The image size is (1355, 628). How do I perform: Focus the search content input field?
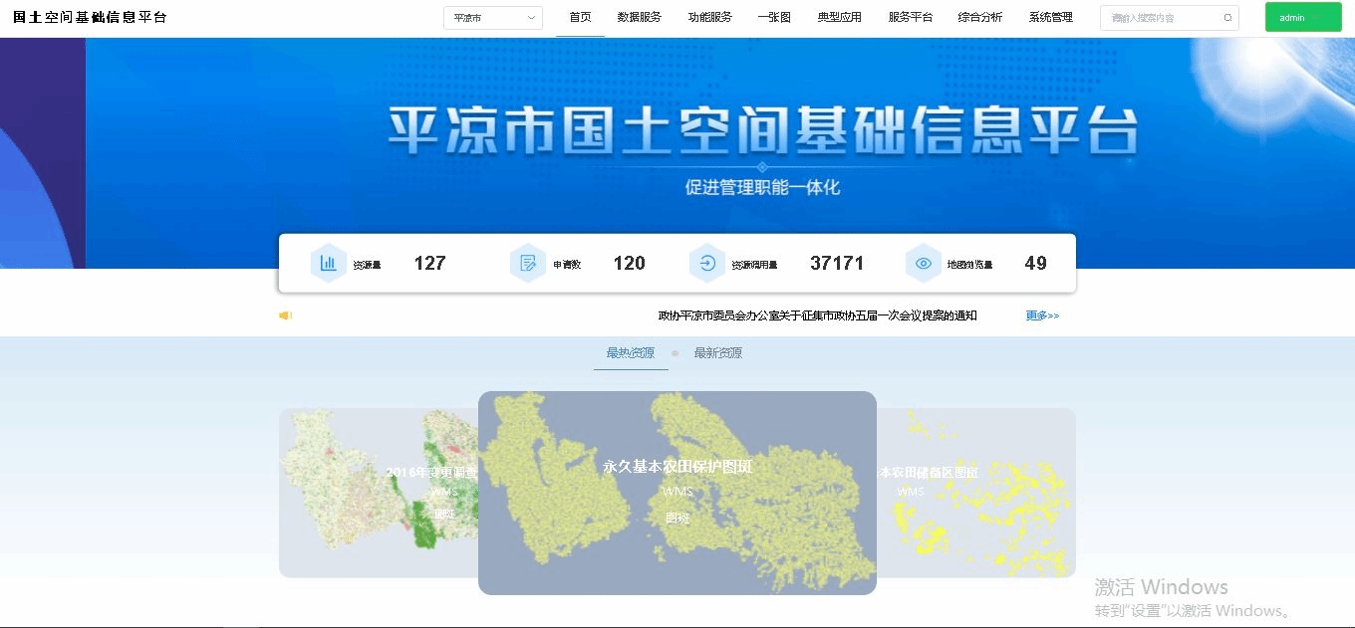(1159, 18)
